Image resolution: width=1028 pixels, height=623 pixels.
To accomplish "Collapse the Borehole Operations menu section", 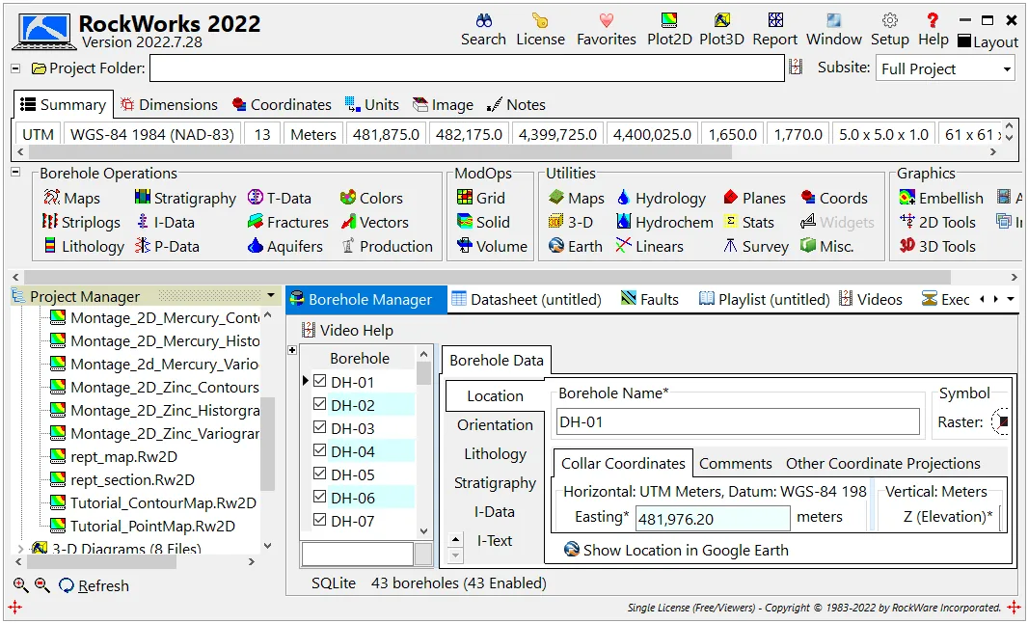I will point(15,173).
